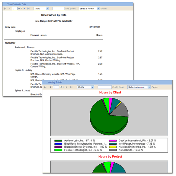Viewport: 176px width, 176px height.
Task: Go to first page in Monthly Totals report
Action: 45,87
